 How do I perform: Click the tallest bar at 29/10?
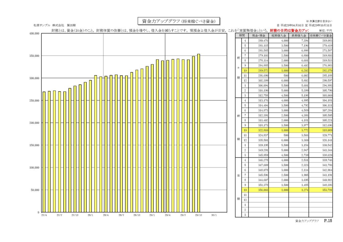pos(199,133)
